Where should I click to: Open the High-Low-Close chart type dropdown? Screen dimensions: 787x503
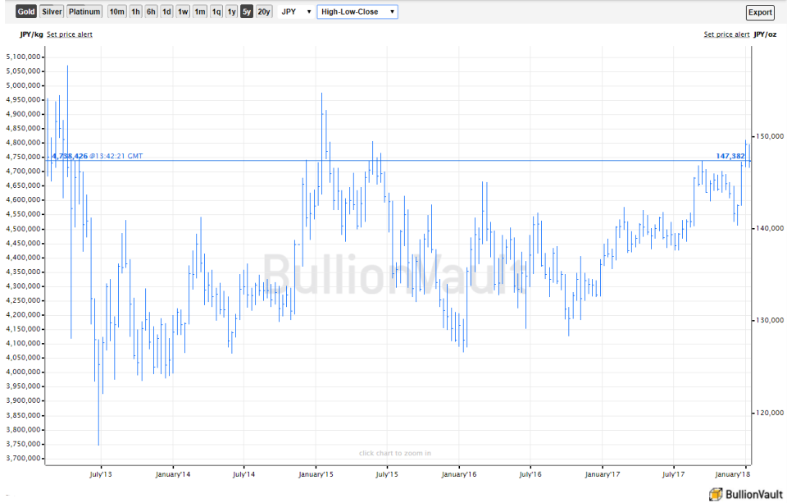pyautogui.click(x=357, y=11)
